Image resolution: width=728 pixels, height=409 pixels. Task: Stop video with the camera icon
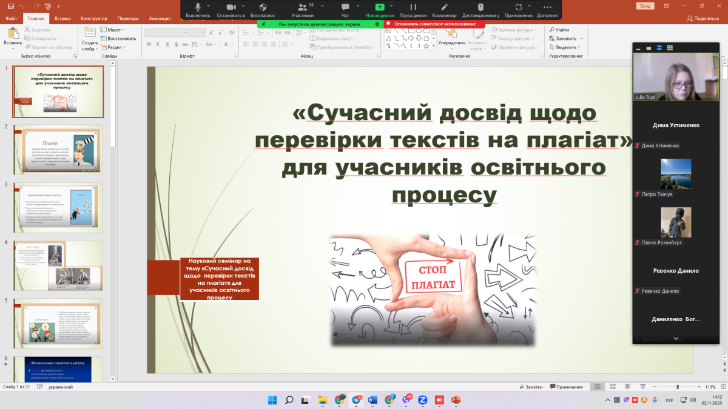pyautogui.click(x=231, y=7)
